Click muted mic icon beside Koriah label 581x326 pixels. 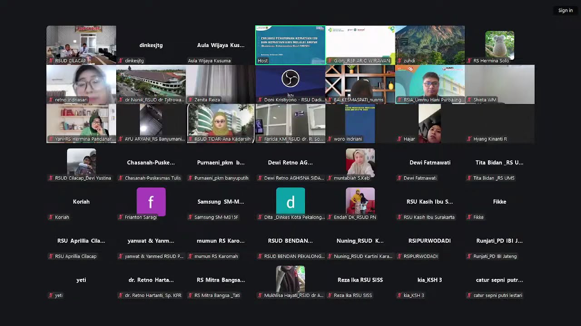[x=51, y=217]
